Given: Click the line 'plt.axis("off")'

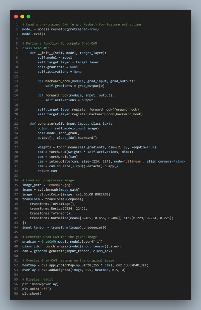Looking at the screenshot, I should pyautogui.click(x=37, y=289).
